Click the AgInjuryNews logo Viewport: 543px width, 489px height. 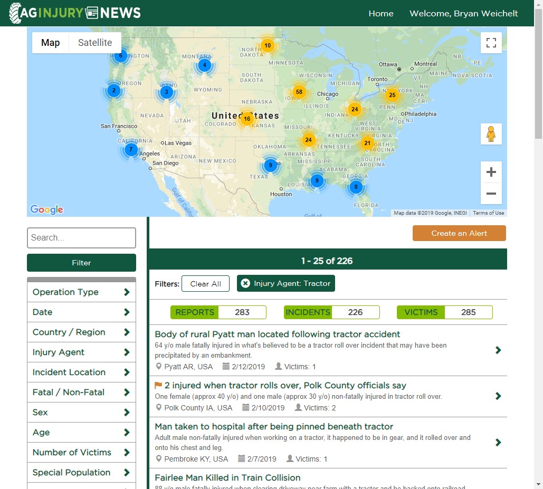pyautogui.click(x=75, y=13)
